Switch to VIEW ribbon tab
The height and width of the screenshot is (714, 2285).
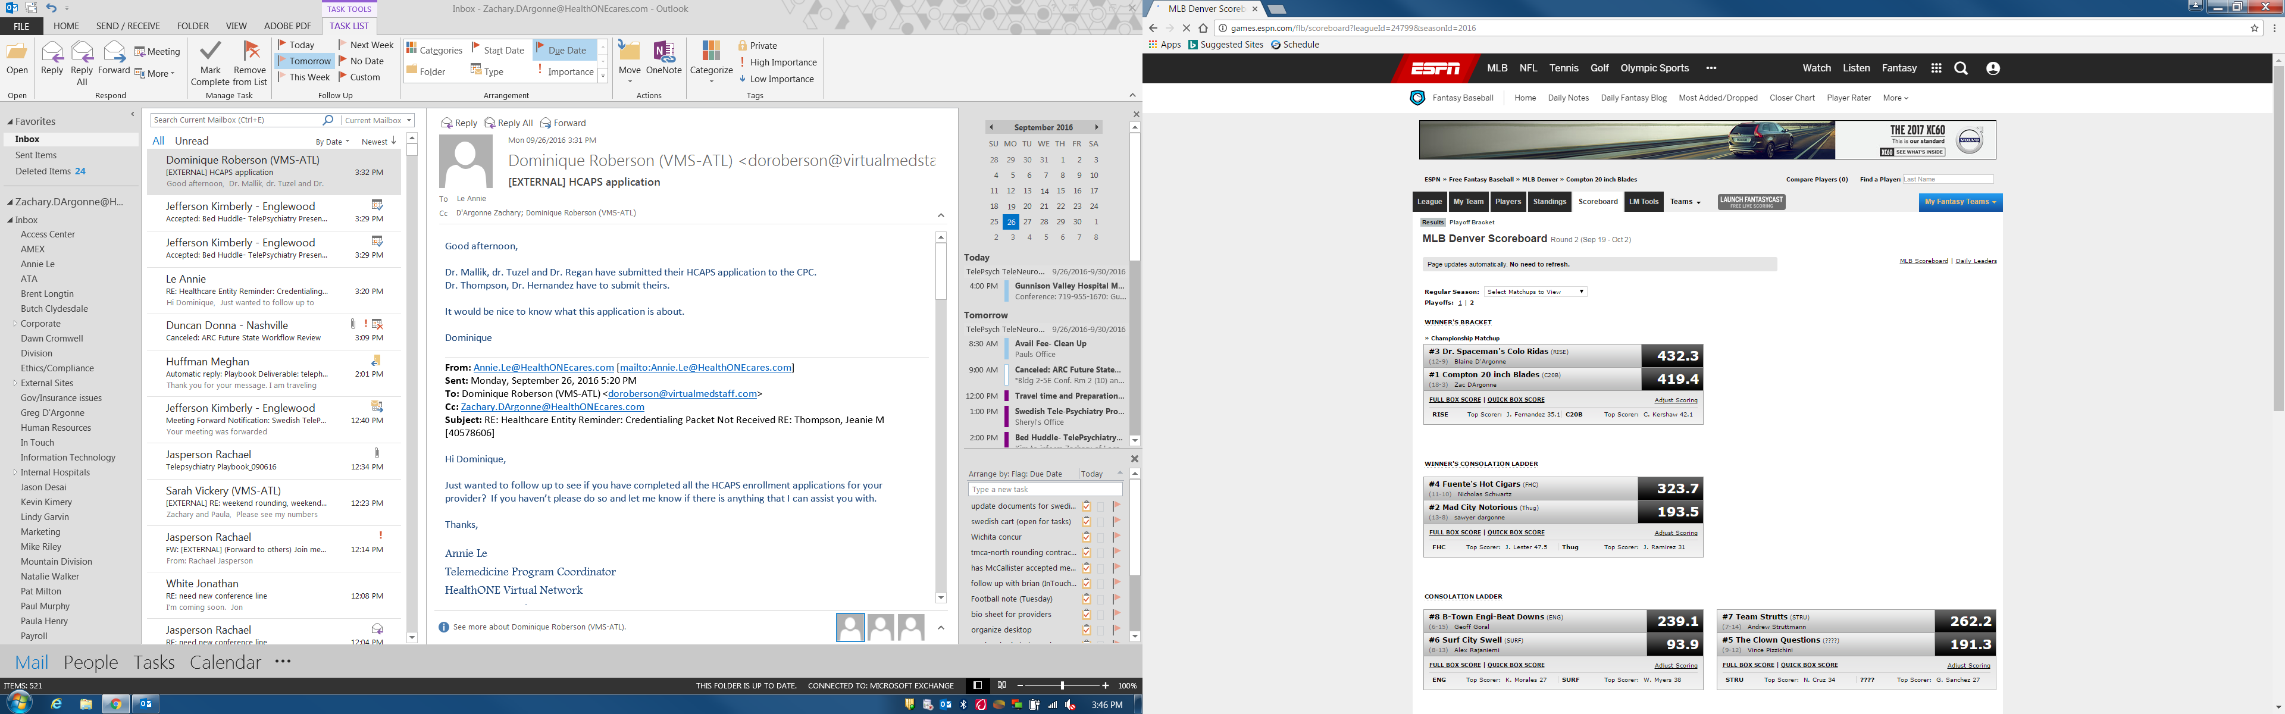[x=236, y=27]
